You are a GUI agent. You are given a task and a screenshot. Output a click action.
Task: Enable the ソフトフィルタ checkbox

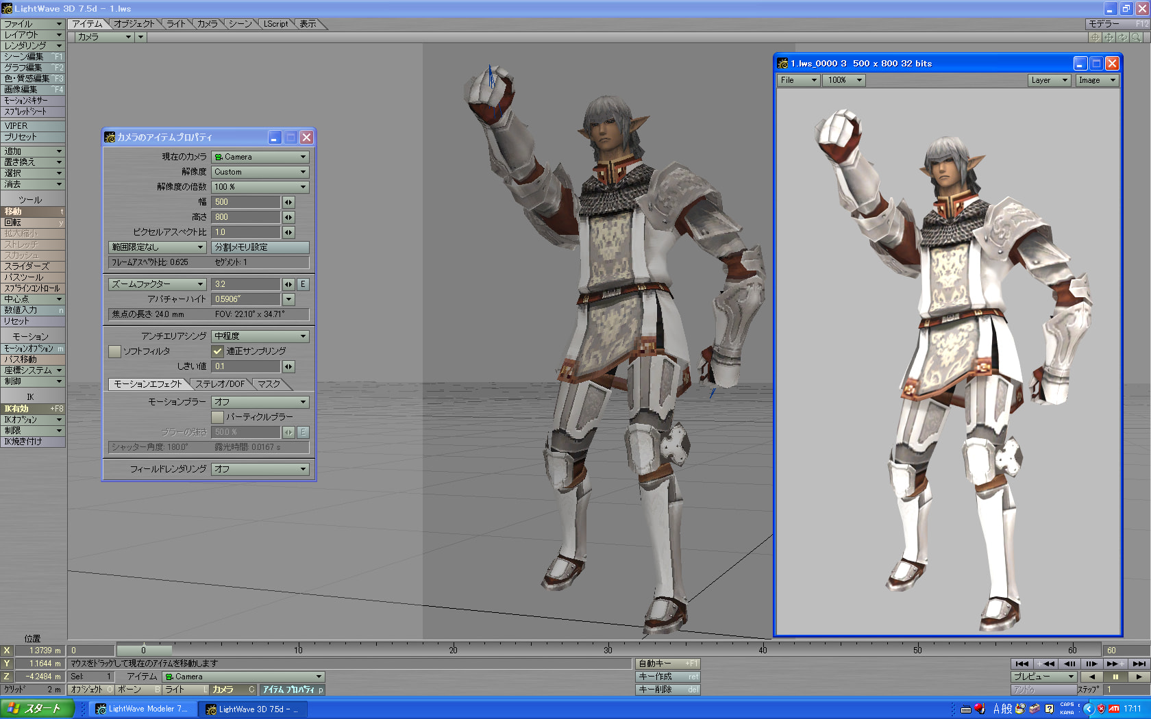tap(115, 351)
